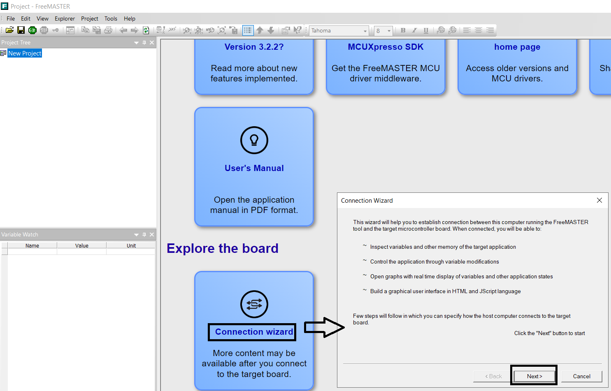Open the View menu
The image size is (611, 391).
42,19
